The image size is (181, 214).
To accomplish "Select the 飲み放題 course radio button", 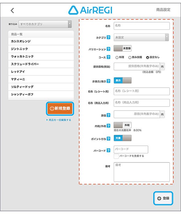I will [x=130, y=58].
